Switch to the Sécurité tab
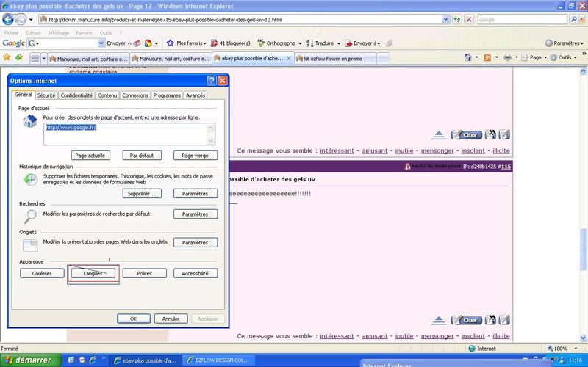This screenshot has height=367, width=588. pos(46,95)
